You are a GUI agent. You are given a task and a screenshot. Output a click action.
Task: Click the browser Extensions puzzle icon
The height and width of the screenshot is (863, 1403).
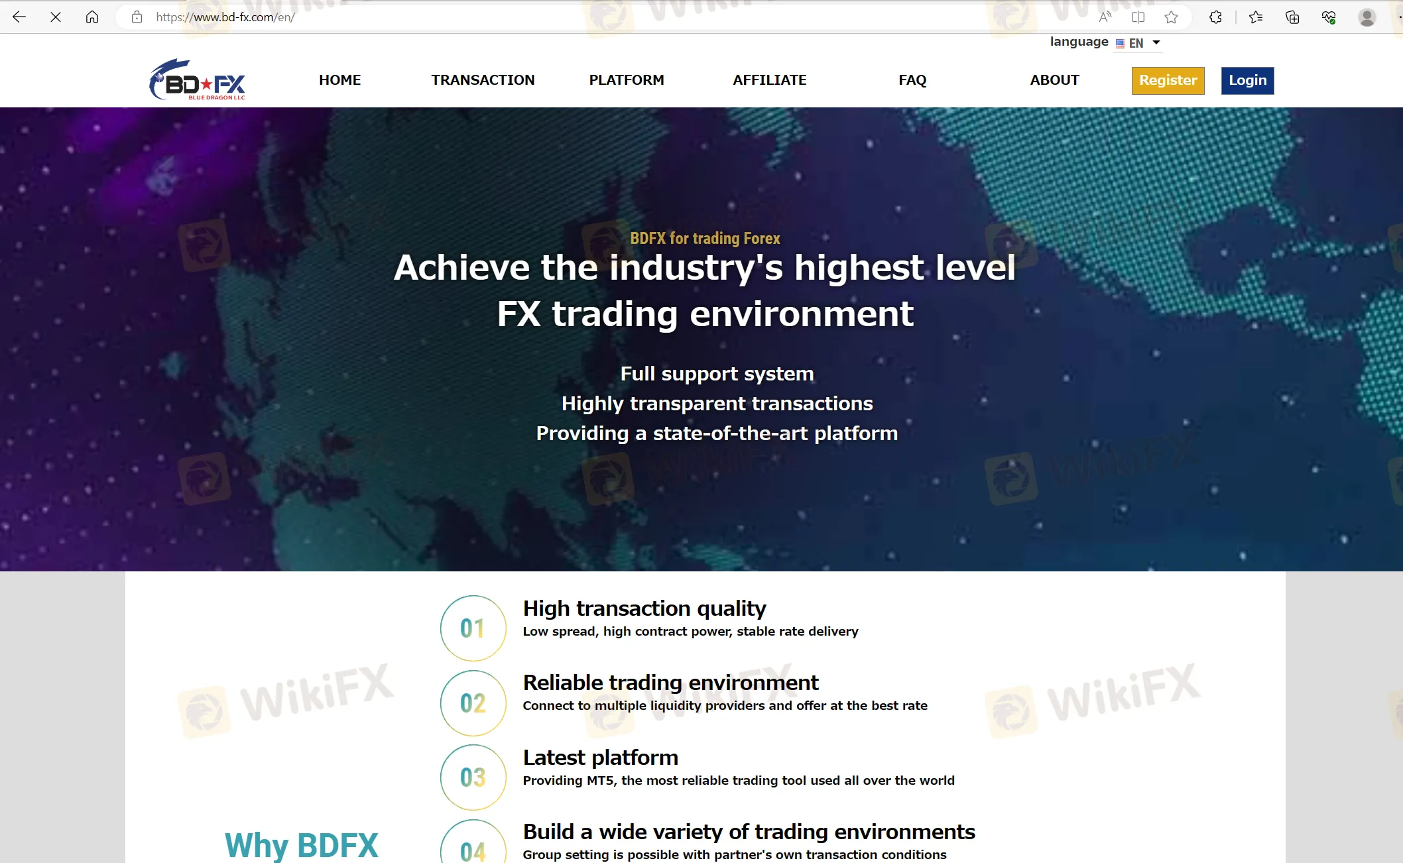(x=1216, y=17)
